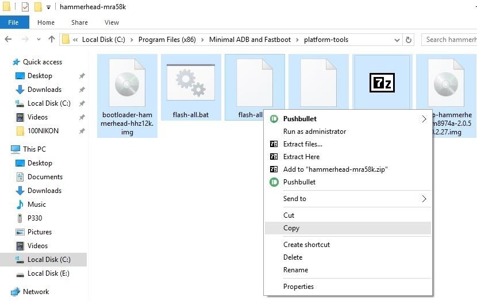The image size is (477, 301).
Task: Expand the Pushbullet submenu arrow
Action: [424, 119]
